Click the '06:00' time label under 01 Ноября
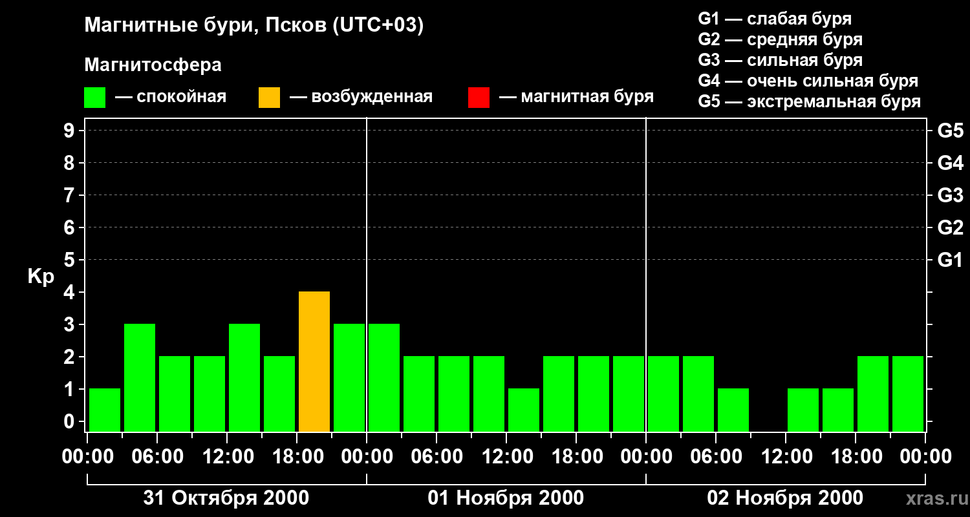This screenshot has width=970, height=517. (x=437, y=456)
